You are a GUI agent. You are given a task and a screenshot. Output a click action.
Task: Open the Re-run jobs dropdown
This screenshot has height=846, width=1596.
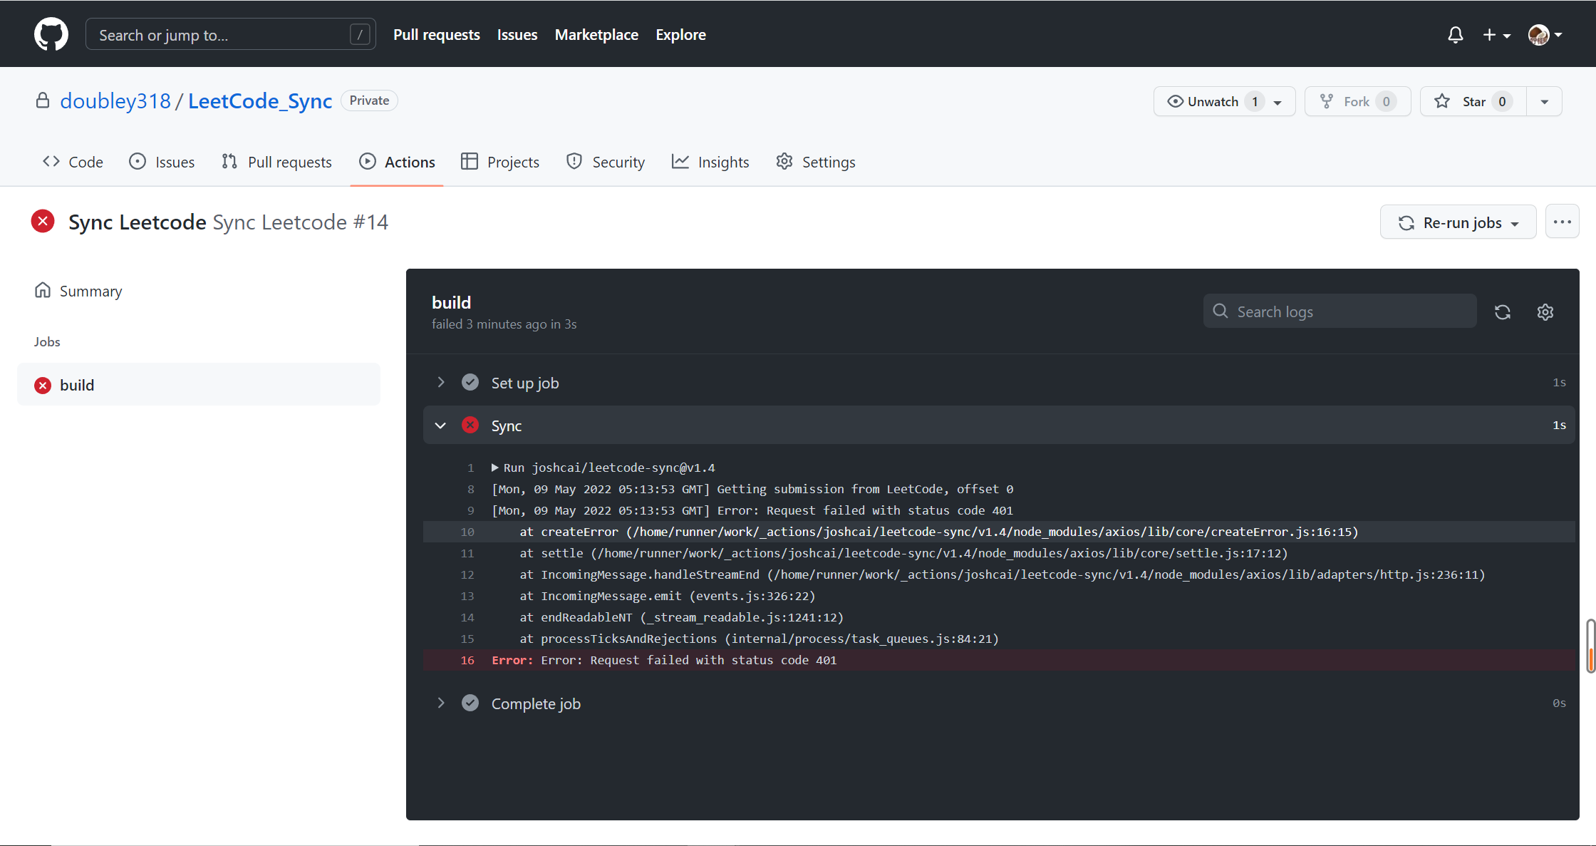[1458, 223]
